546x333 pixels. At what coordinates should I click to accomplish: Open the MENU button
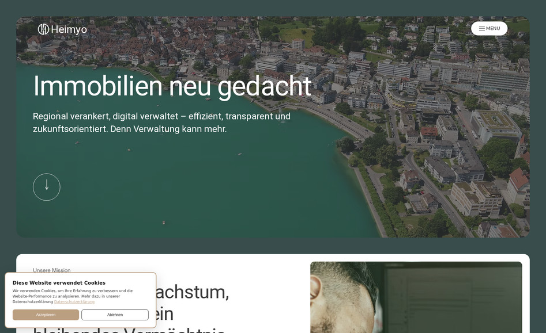(x=489, y=28)
